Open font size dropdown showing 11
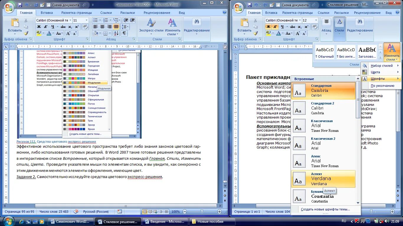This screenshot has height=226, width=403. [86, 20]
